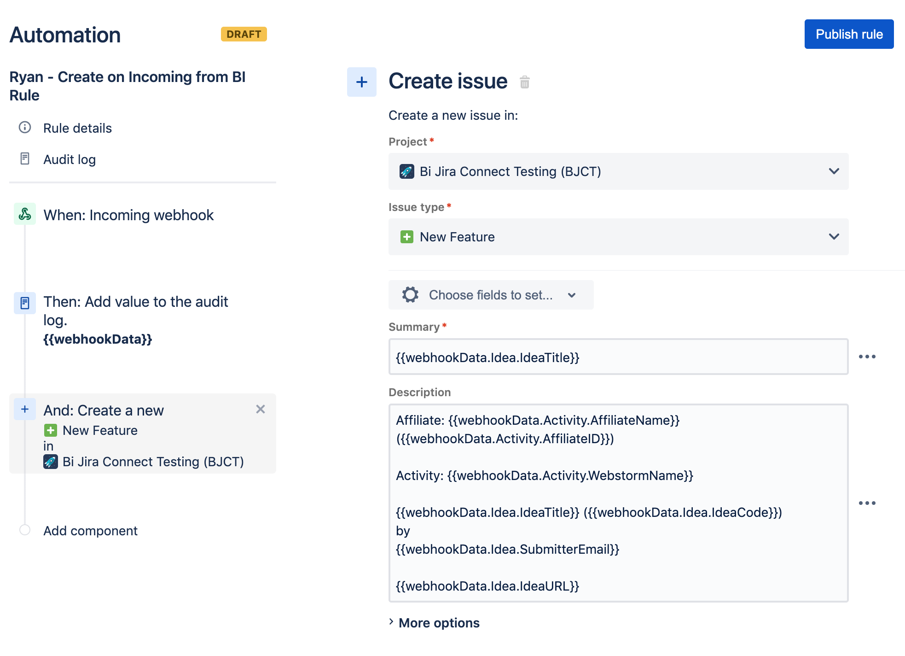
Task: Click into the Summary input field
Action: 619,357
